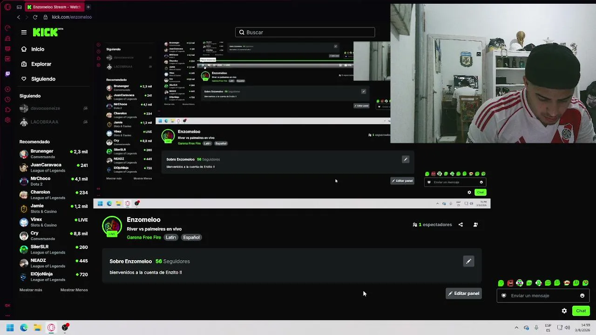Reload the Kick page
Screen dimensions: 596x335
35,17
